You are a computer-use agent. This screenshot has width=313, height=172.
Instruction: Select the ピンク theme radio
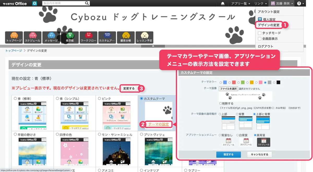(99, 99)
